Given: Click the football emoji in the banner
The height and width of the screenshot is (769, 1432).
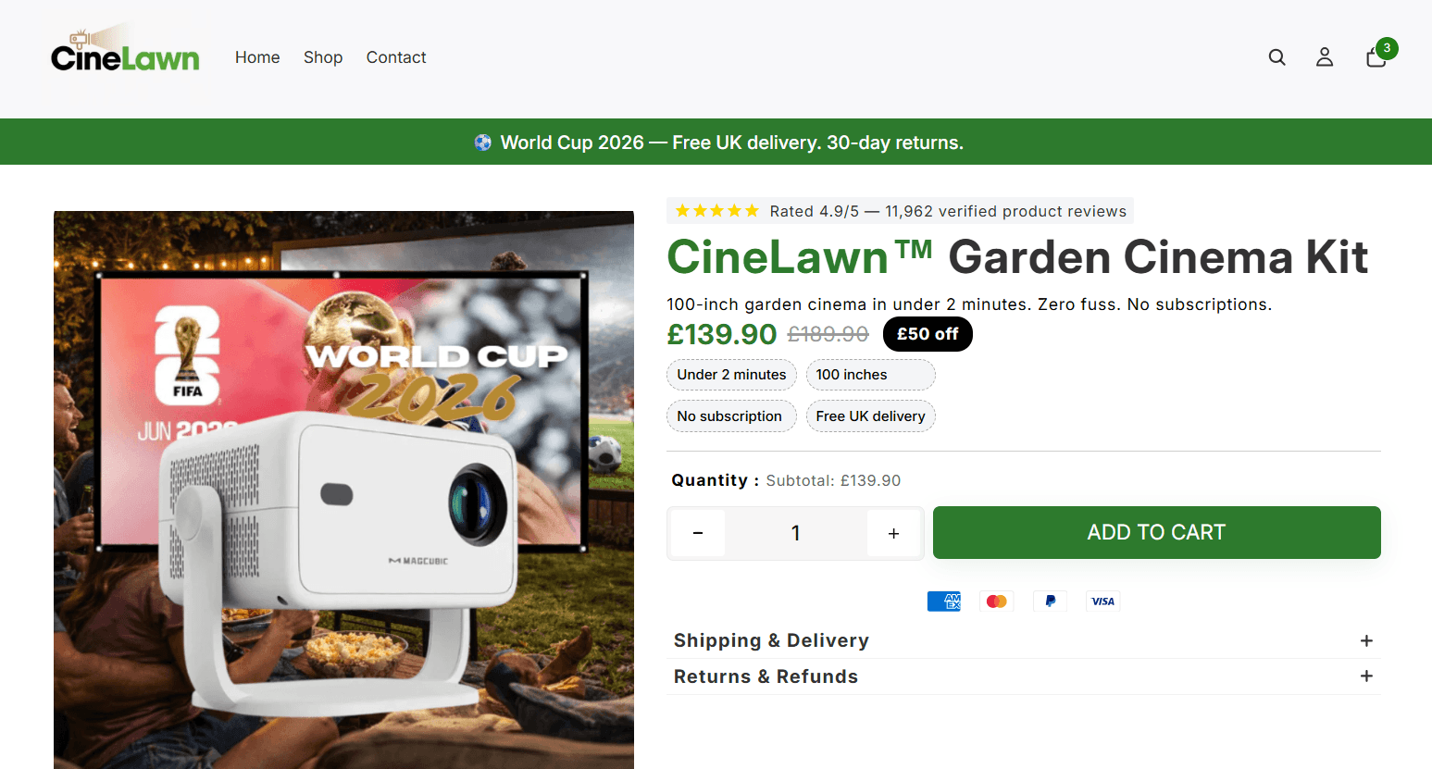Looking at the screenshot, I should coord(483,143).
